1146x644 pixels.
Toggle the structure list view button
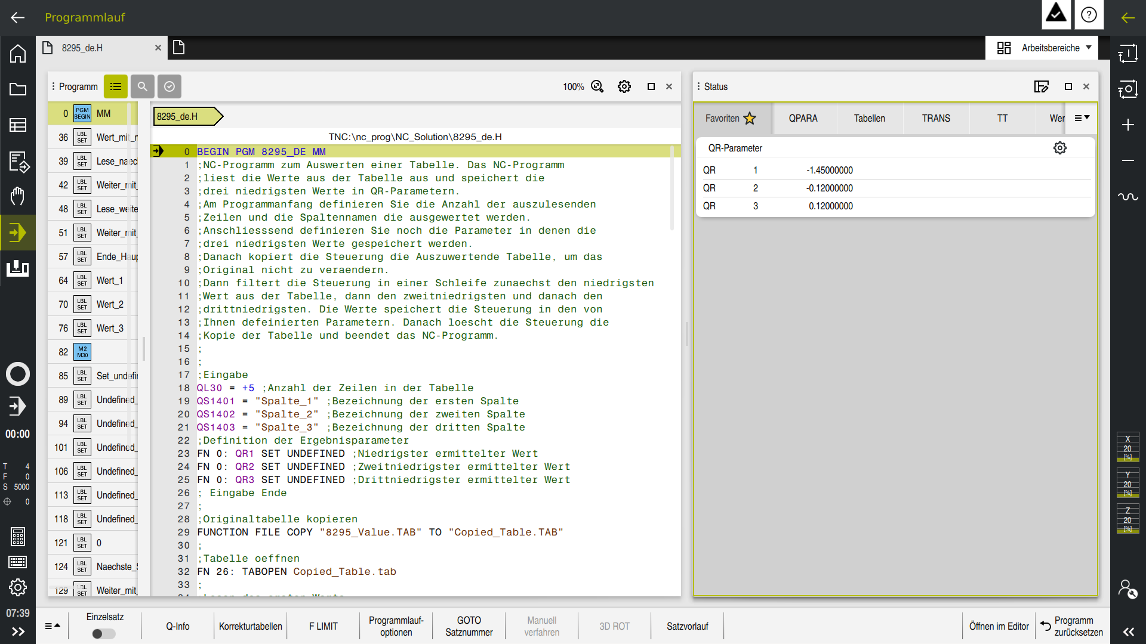pos(116,86)
